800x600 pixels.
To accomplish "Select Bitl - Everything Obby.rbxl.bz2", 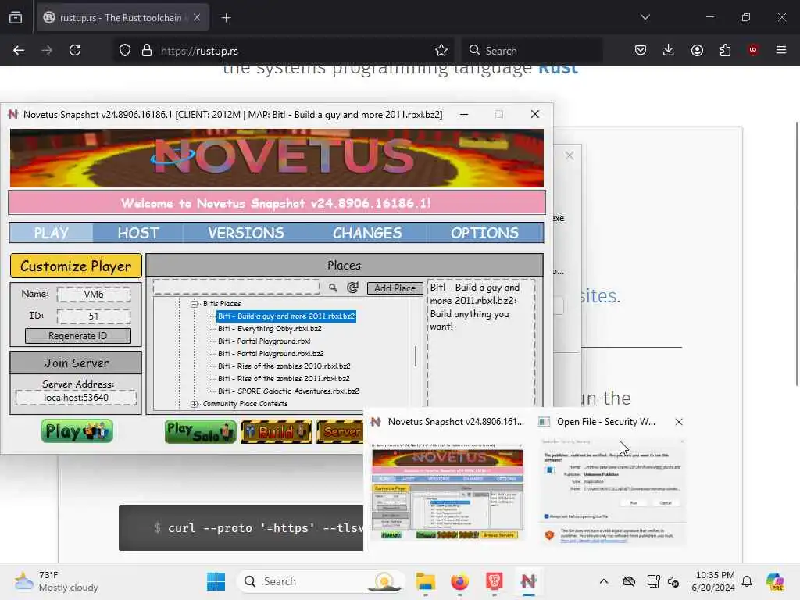I will point(270,329).
